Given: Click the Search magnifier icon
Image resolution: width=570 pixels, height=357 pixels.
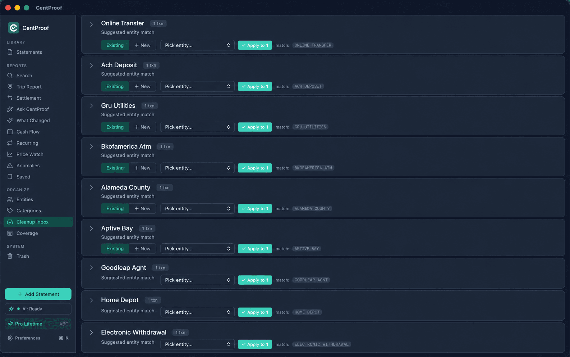Looking at the screenshot, I should 10,76.
